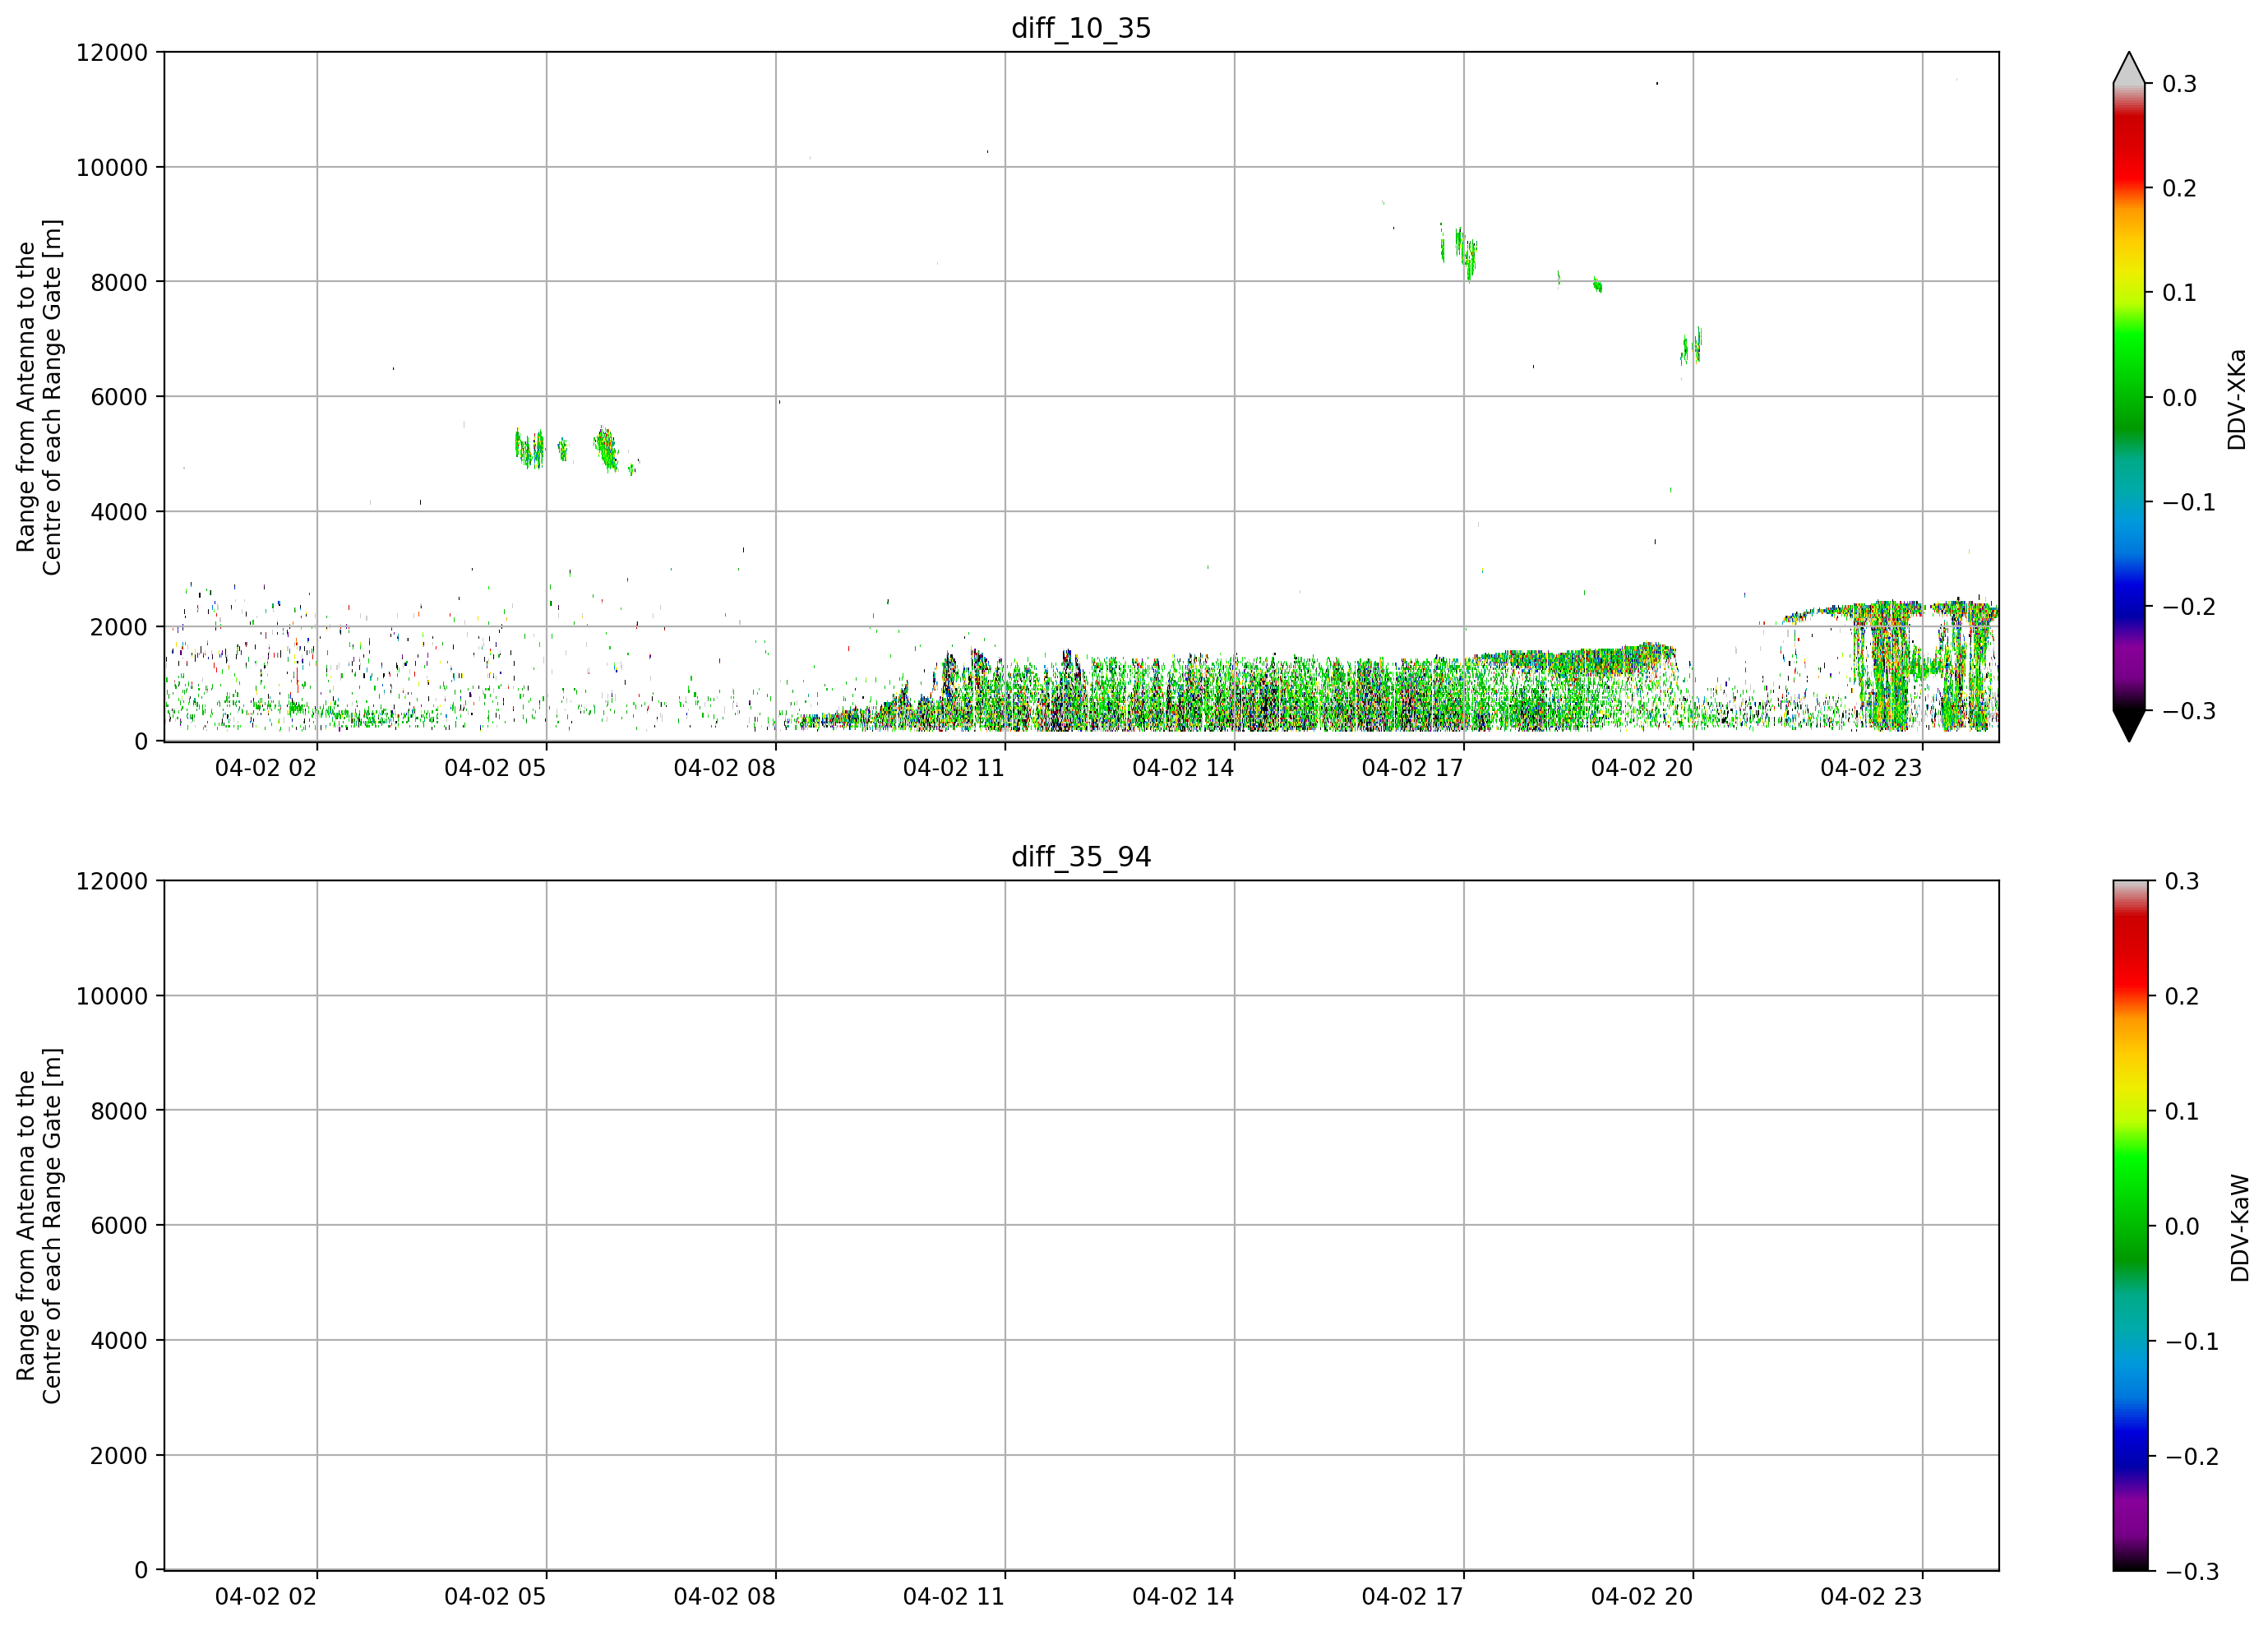Viewport: 2268px width, 1626px height.
Task: Click the "0" y-tick of the diff_35_94 plot
Action: pos(141,1571)
